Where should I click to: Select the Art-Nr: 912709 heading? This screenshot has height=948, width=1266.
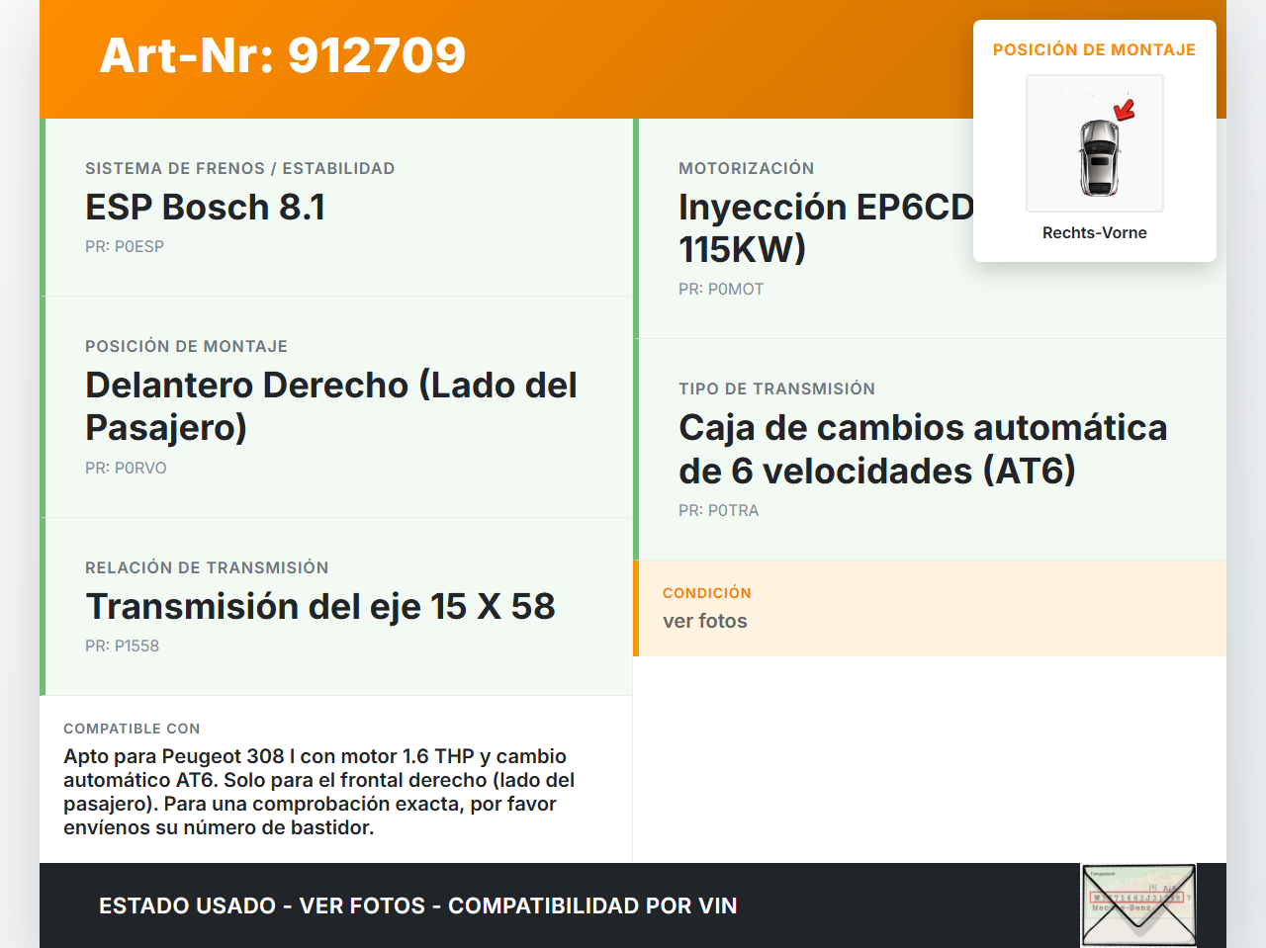283,55
